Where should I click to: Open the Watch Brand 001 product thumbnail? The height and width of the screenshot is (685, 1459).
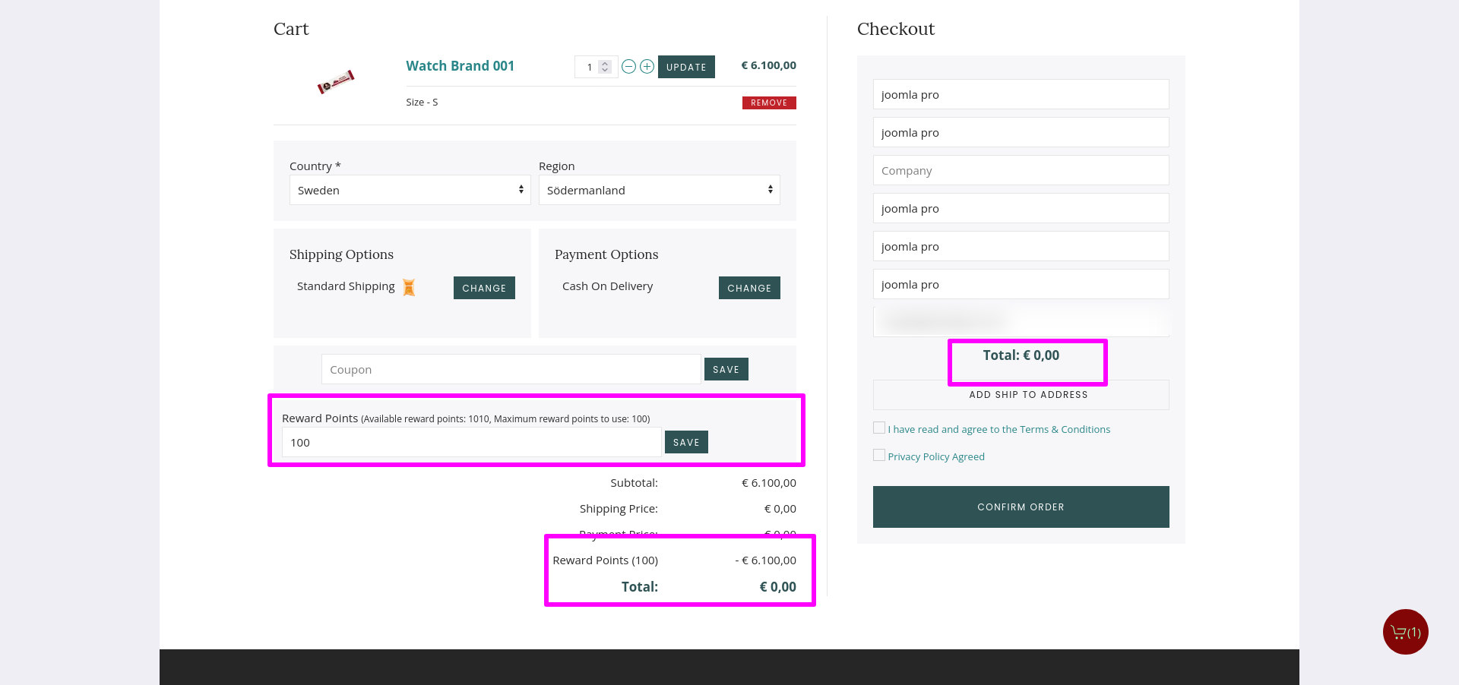pos(336,81)
